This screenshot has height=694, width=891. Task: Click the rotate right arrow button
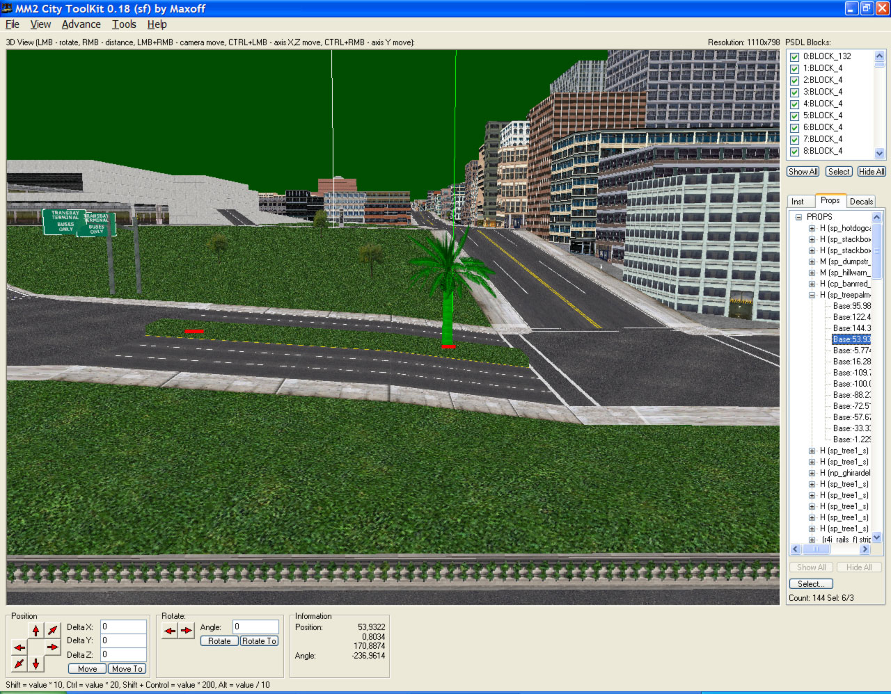click(x=186, y=631)
